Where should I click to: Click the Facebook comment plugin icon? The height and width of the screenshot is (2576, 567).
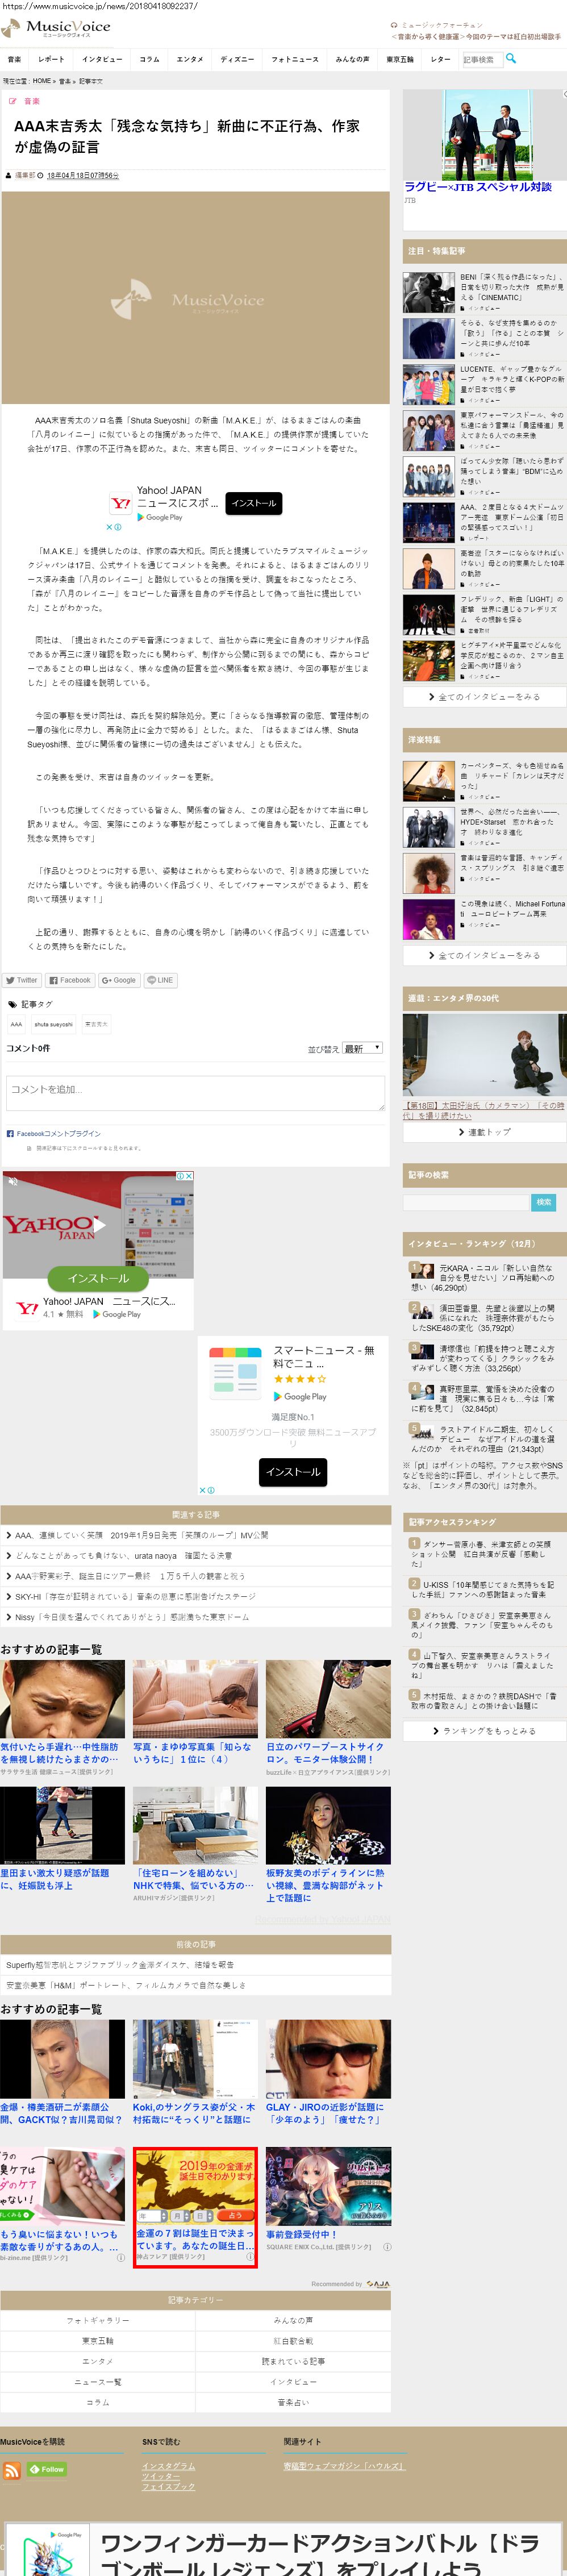point(10,1134)
